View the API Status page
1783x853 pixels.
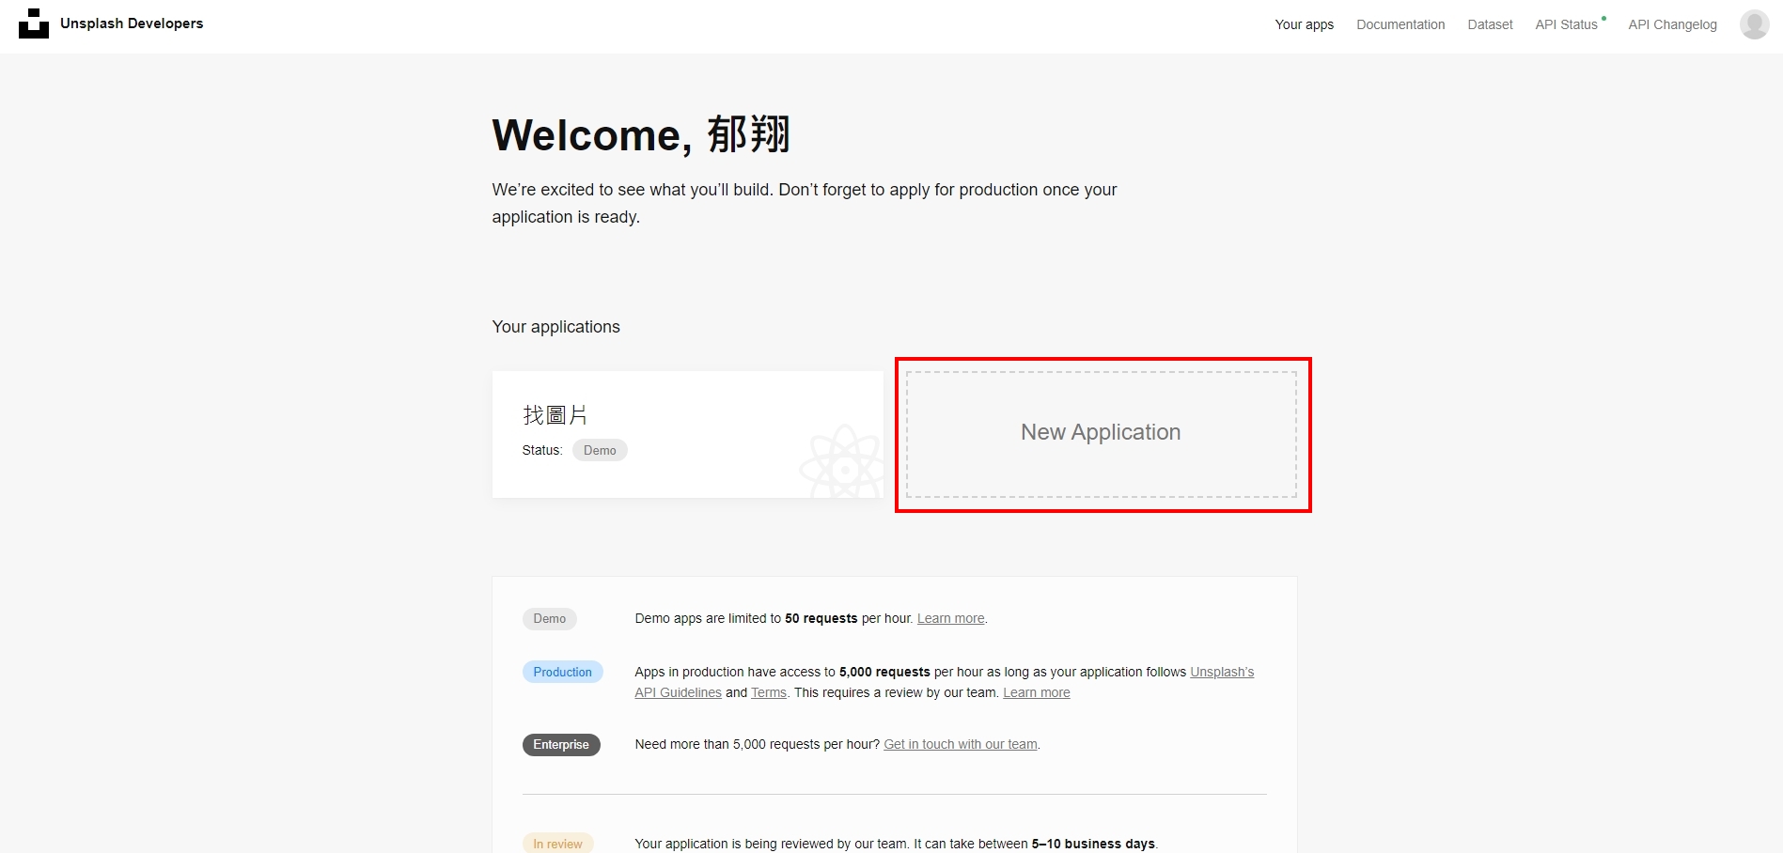pos(1566,24)
